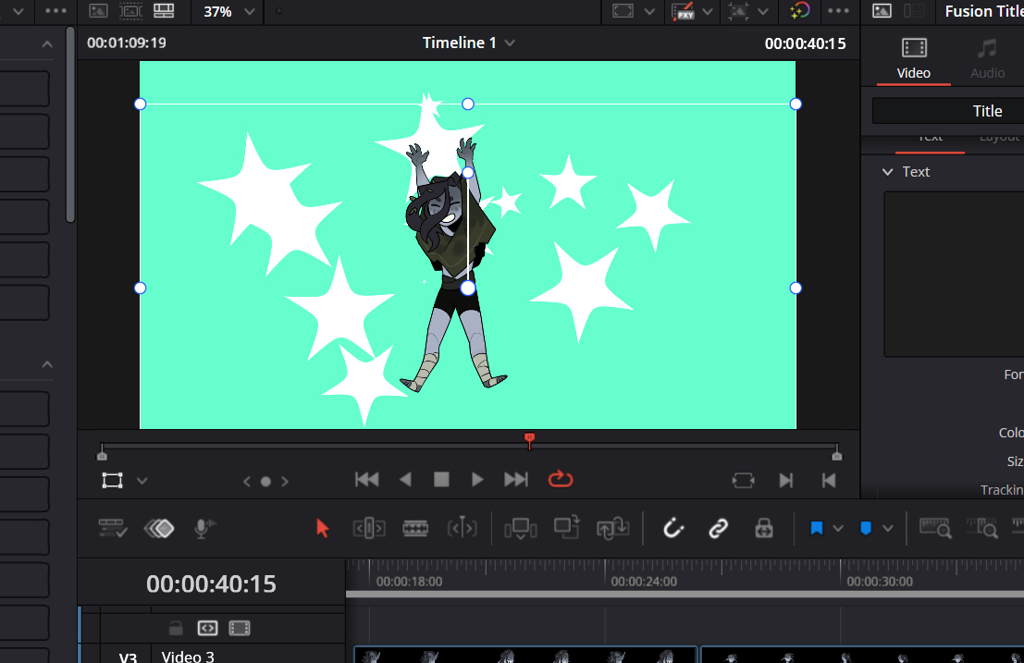Open the voiceover microphone tool

(x=204, y=528)
